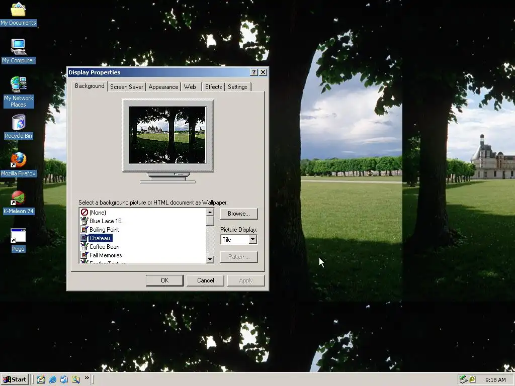Click the Fall Memories file icon

coord(84,255)
